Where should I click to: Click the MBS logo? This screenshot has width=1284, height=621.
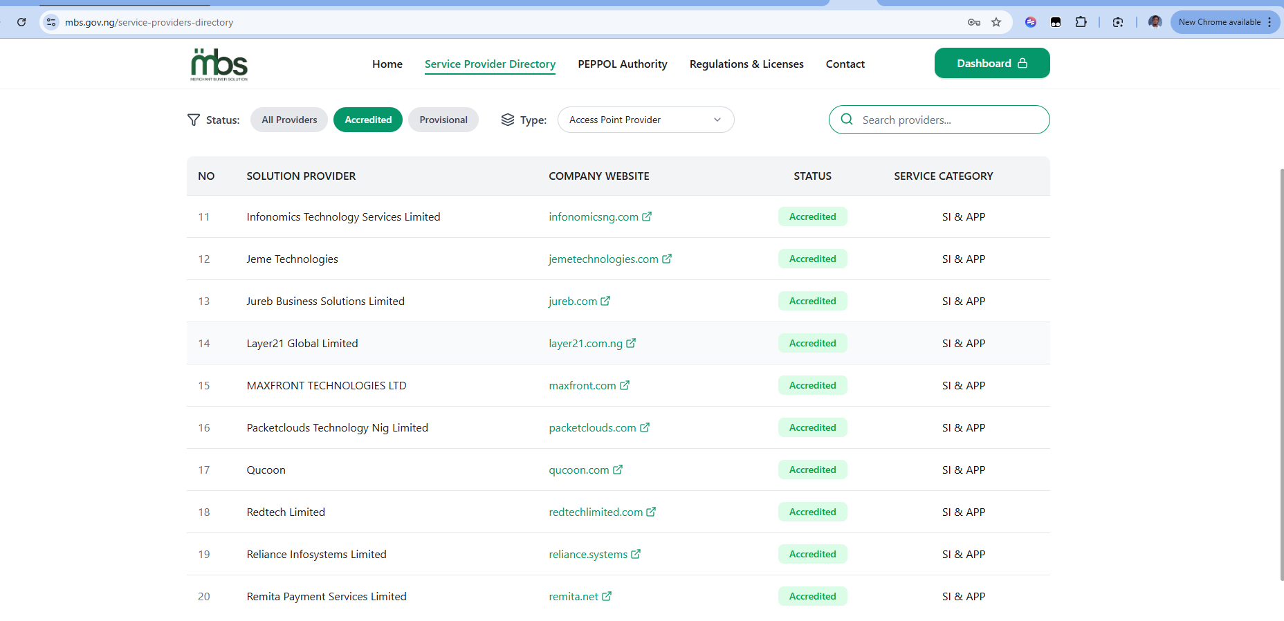pos(219,64)
